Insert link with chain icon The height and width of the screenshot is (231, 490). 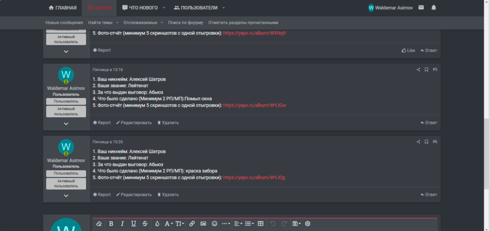tap(192, 223)
